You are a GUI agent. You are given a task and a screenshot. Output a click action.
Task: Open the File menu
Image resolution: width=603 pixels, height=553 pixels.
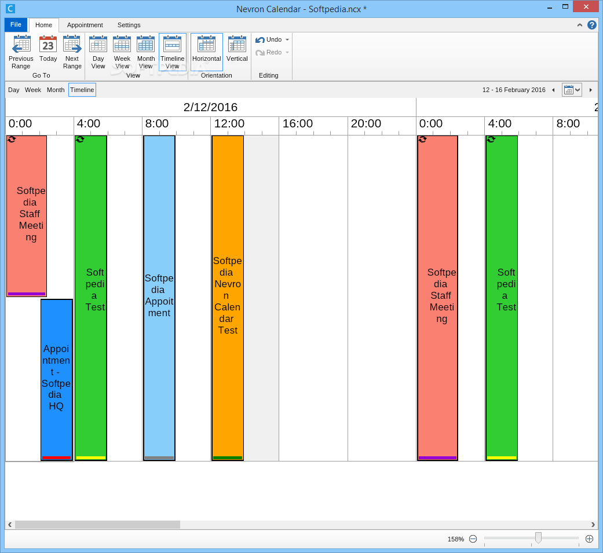point(16,25)
